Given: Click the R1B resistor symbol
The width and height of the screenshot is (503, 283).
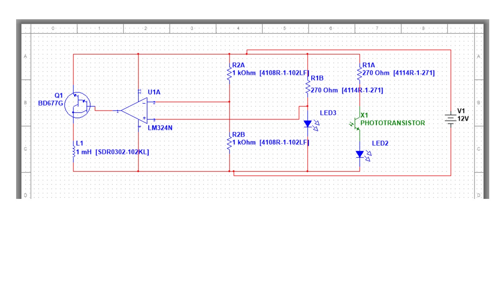Looking at the screenshot, I should [308, 89].
